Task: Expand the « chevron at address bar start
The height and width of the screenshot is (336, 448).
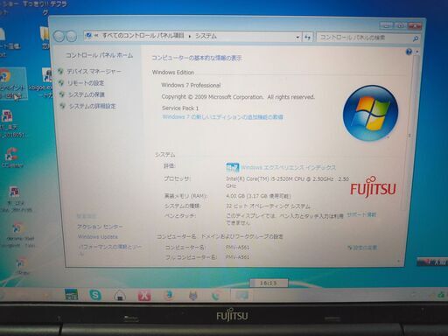Action: point(96,36)
